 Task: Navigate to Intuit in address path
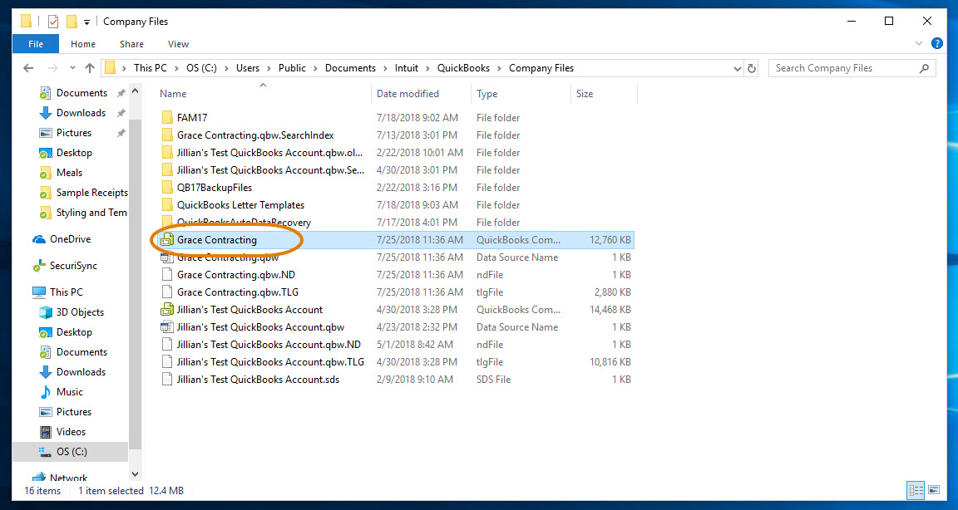point(407,68)
